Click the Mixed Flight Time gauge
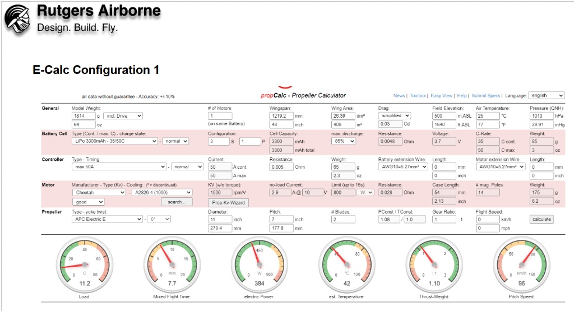Screen dimensions: 574x311 click(x=172, y=264)
